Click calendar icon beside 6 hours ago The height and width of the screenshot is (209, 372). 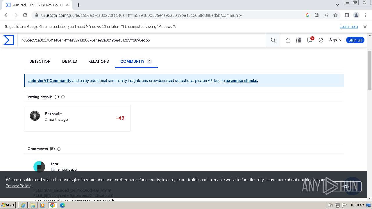point(53,170)
